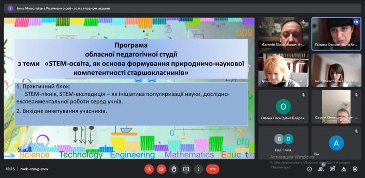Open the chat messages icon

pos(332,169)
